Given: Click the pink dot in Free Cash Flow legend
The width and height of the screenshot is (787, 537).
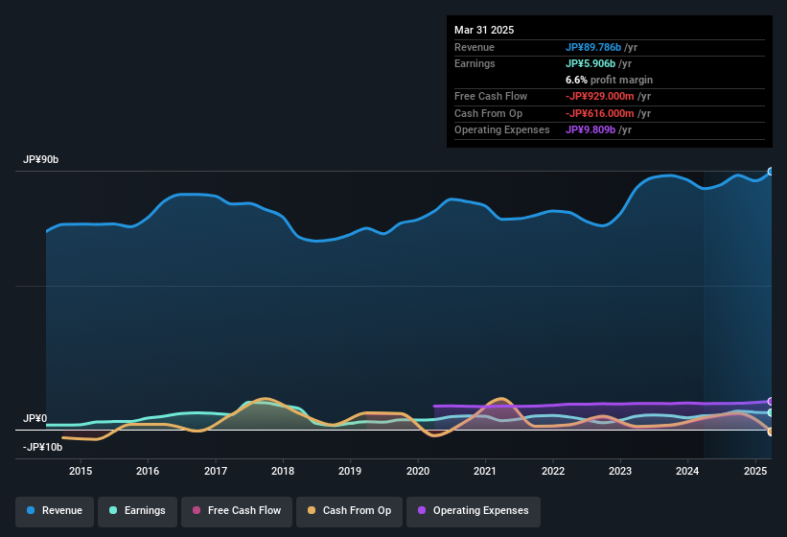Looking at the screenshot, I should pos(197,510).
